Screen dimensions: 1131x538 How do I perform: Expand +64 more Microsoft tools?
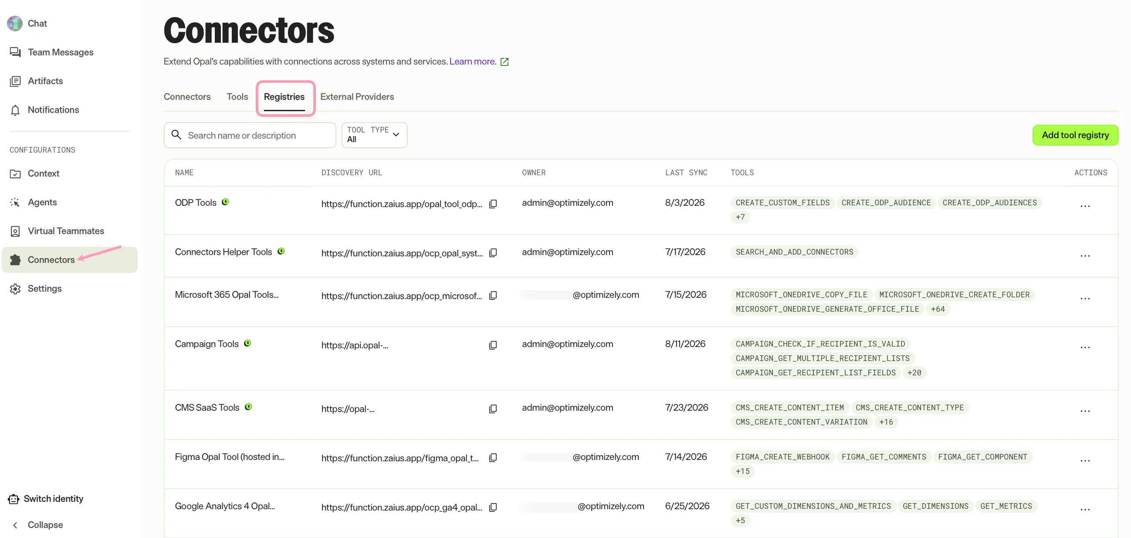click(x=938, y=309)
